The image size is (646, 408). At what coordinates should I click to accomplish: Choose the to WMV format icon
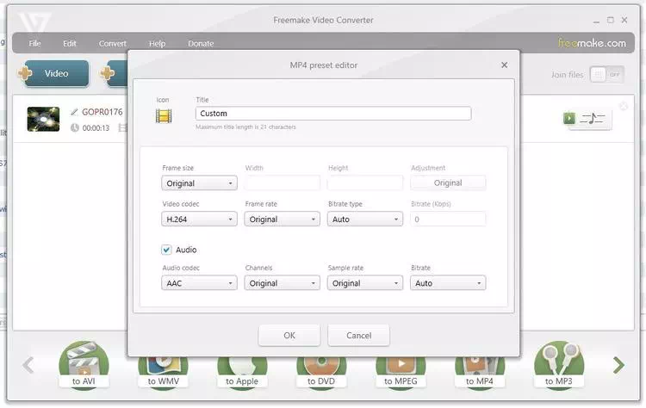[163, 373]
